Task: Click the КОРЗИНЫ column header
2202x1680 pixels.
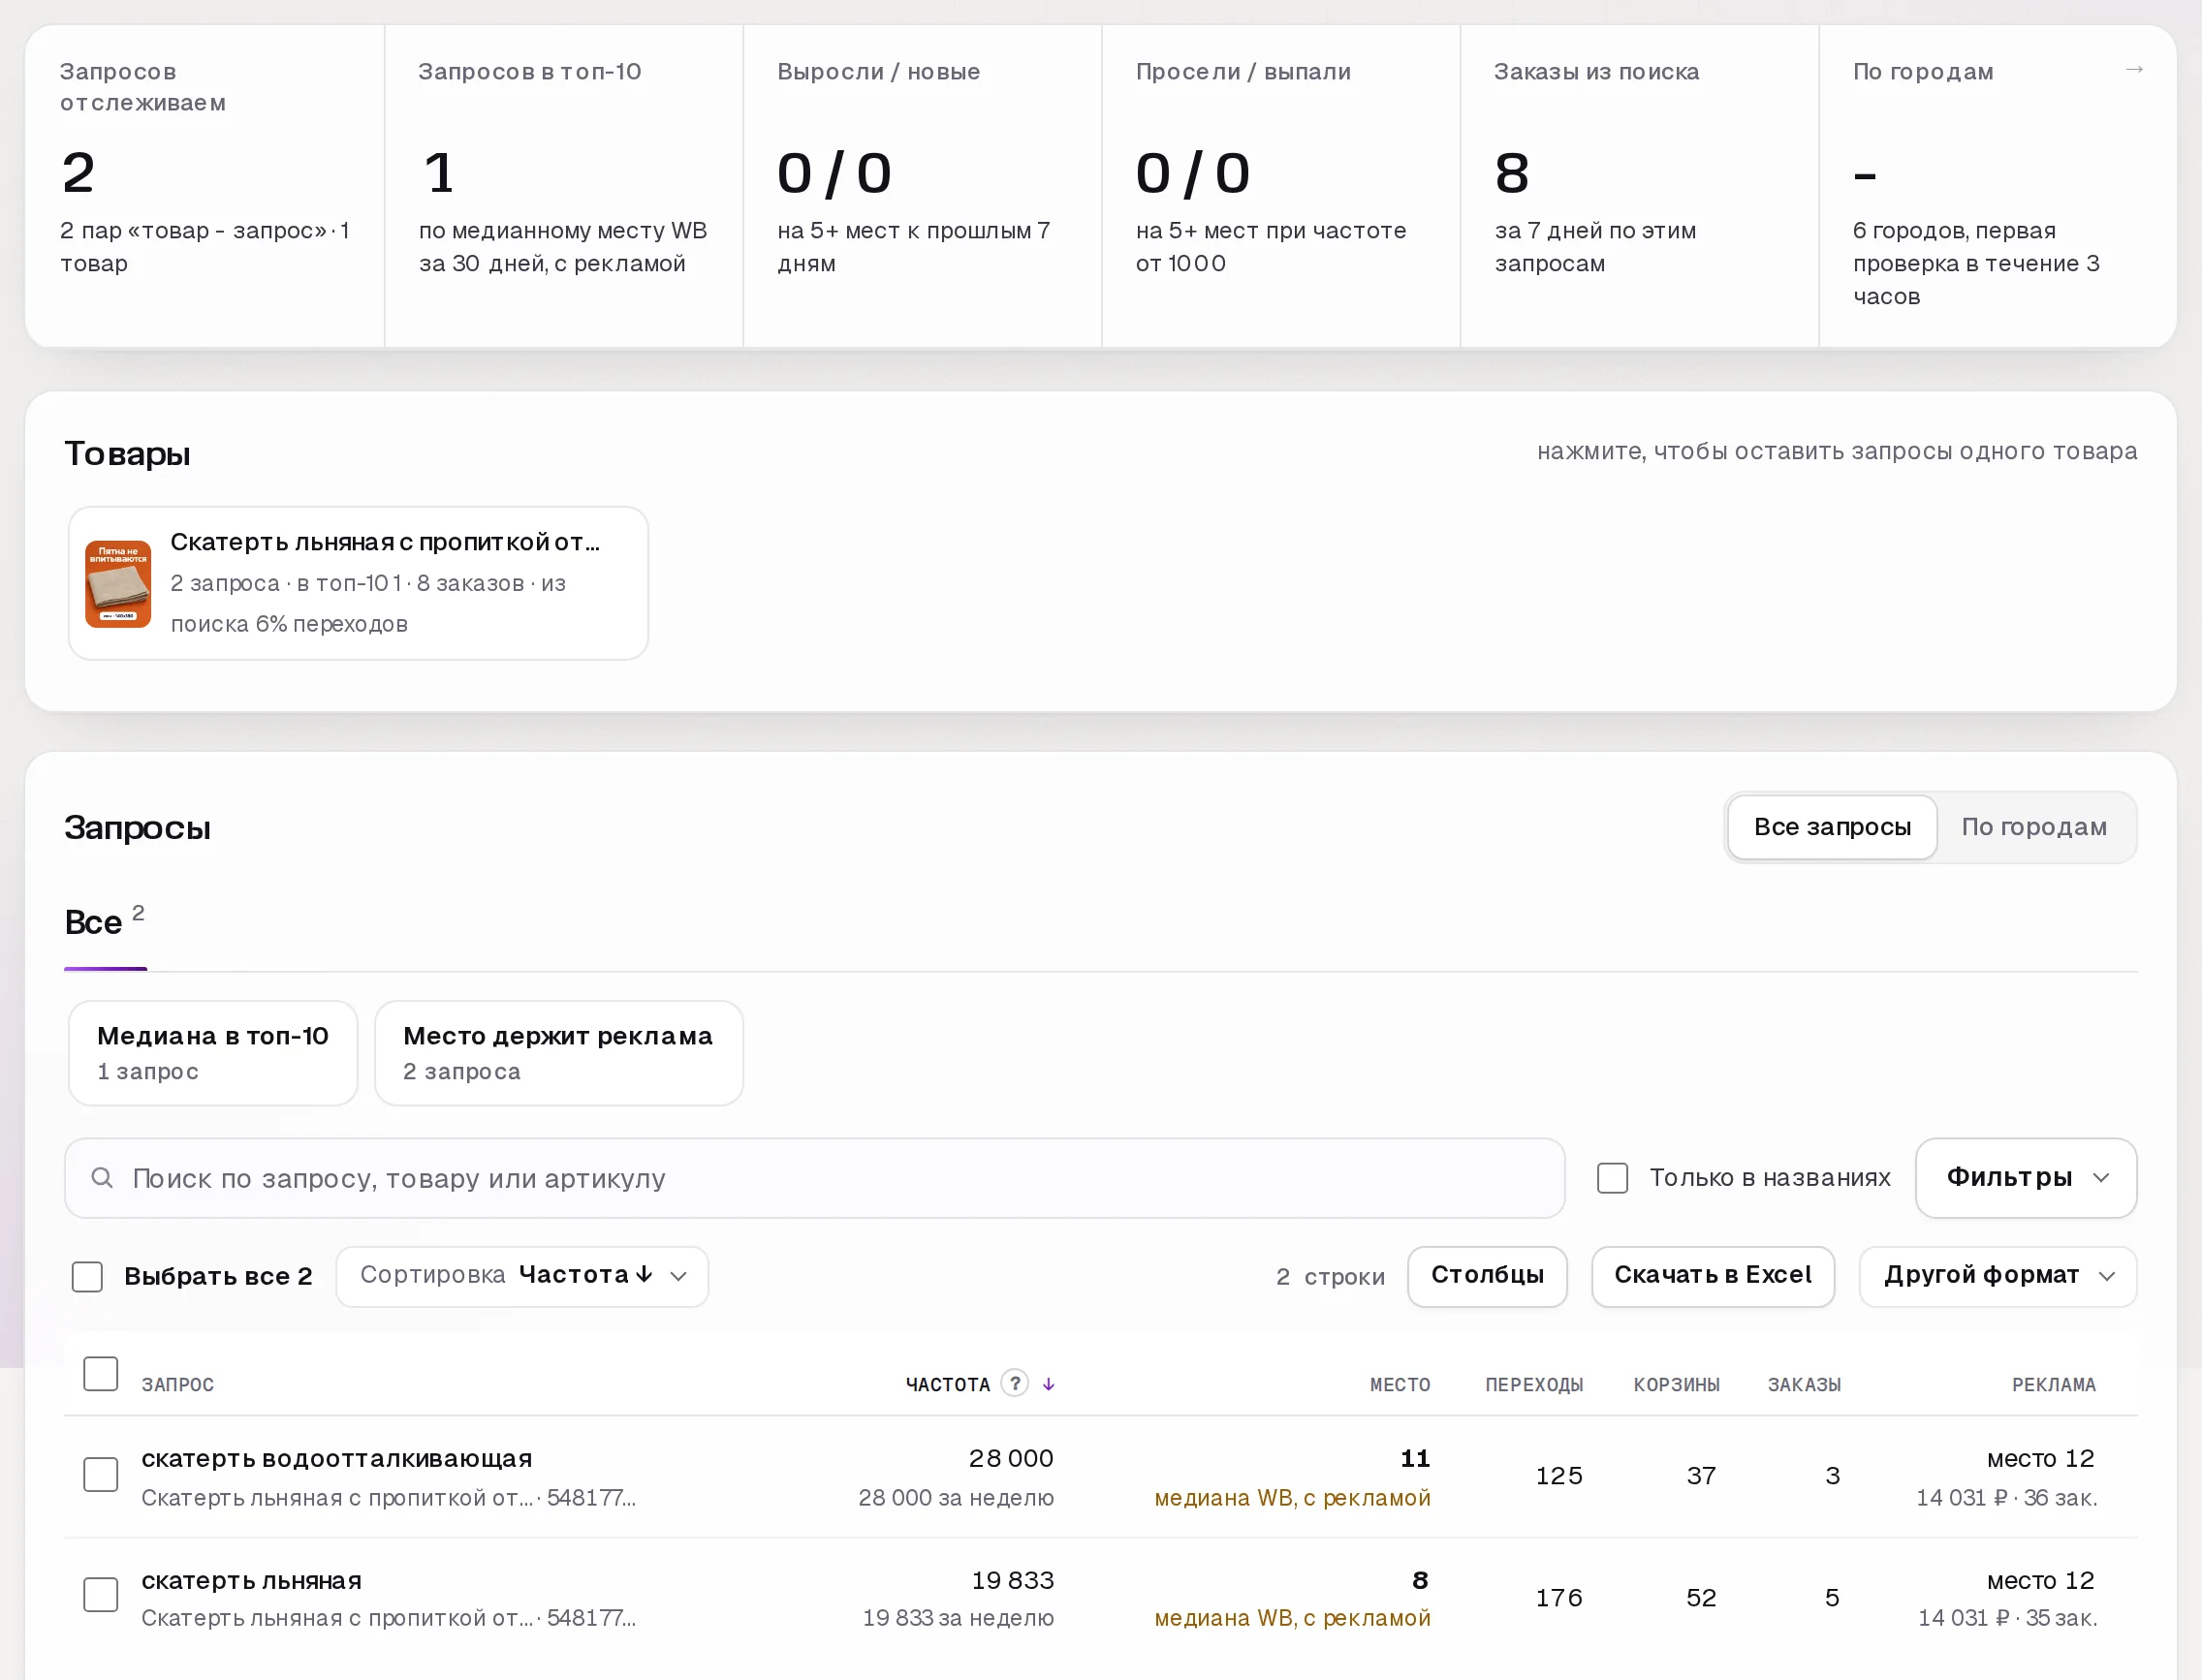Action: tap(1677, 1385)
